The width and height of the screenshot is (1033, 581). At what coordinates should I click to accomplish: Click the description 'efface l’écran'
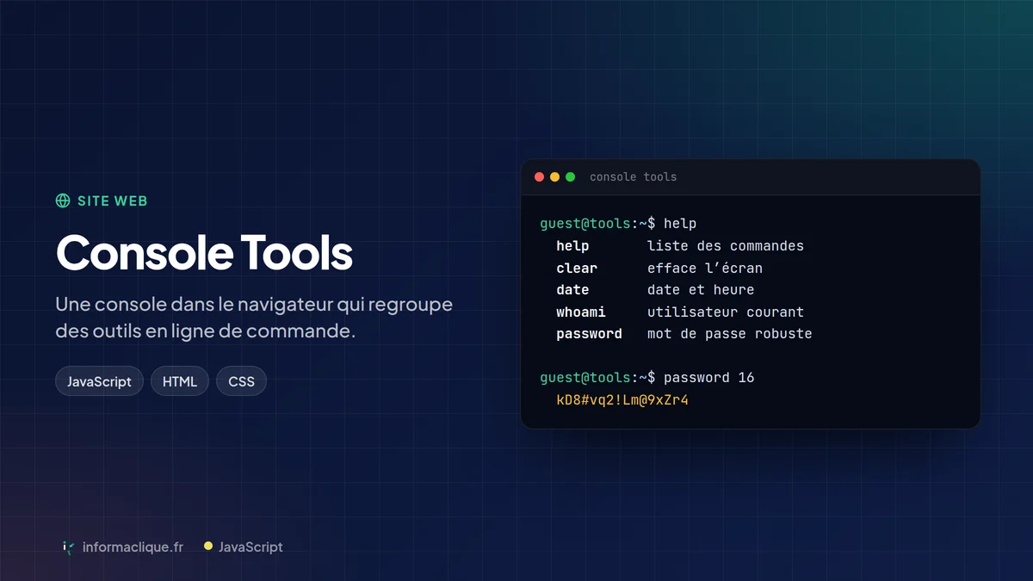(x=705, y=268)
